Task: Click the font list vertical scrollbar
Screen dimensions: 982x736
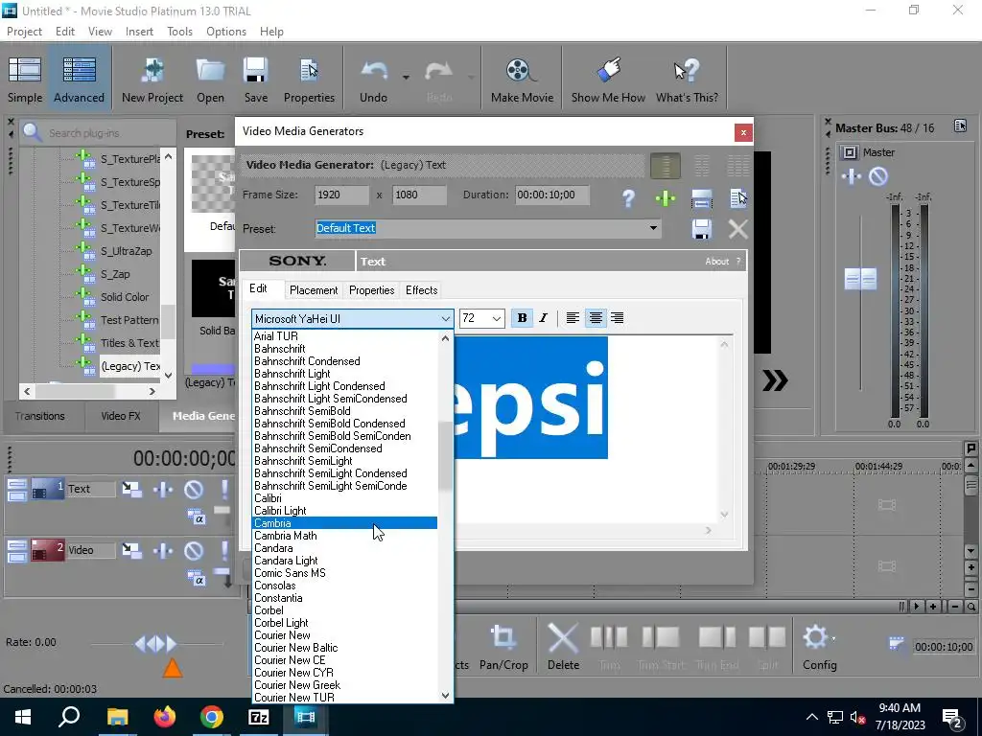Action: 445,457
